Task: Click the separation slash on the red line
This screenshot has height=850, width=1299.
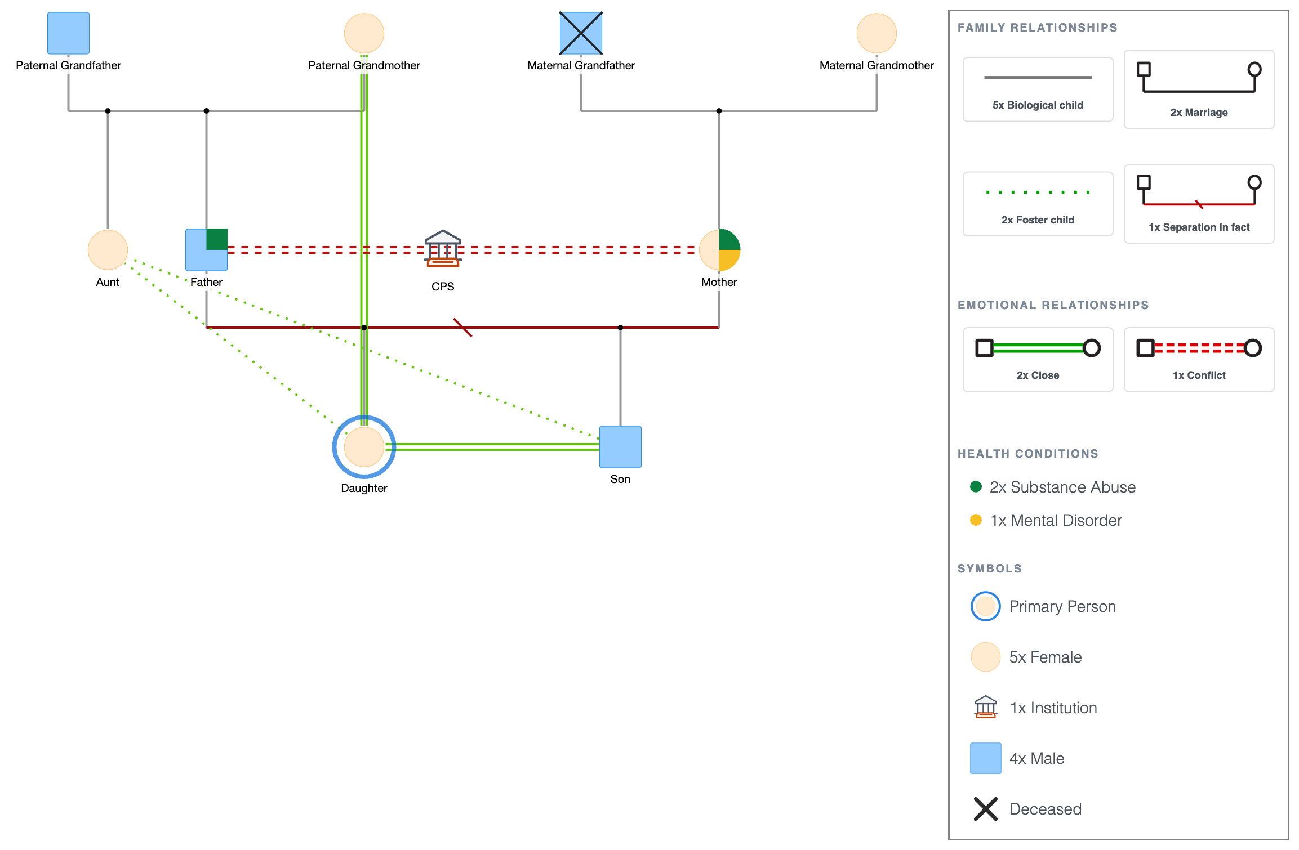Action: [x=462, y=328]
